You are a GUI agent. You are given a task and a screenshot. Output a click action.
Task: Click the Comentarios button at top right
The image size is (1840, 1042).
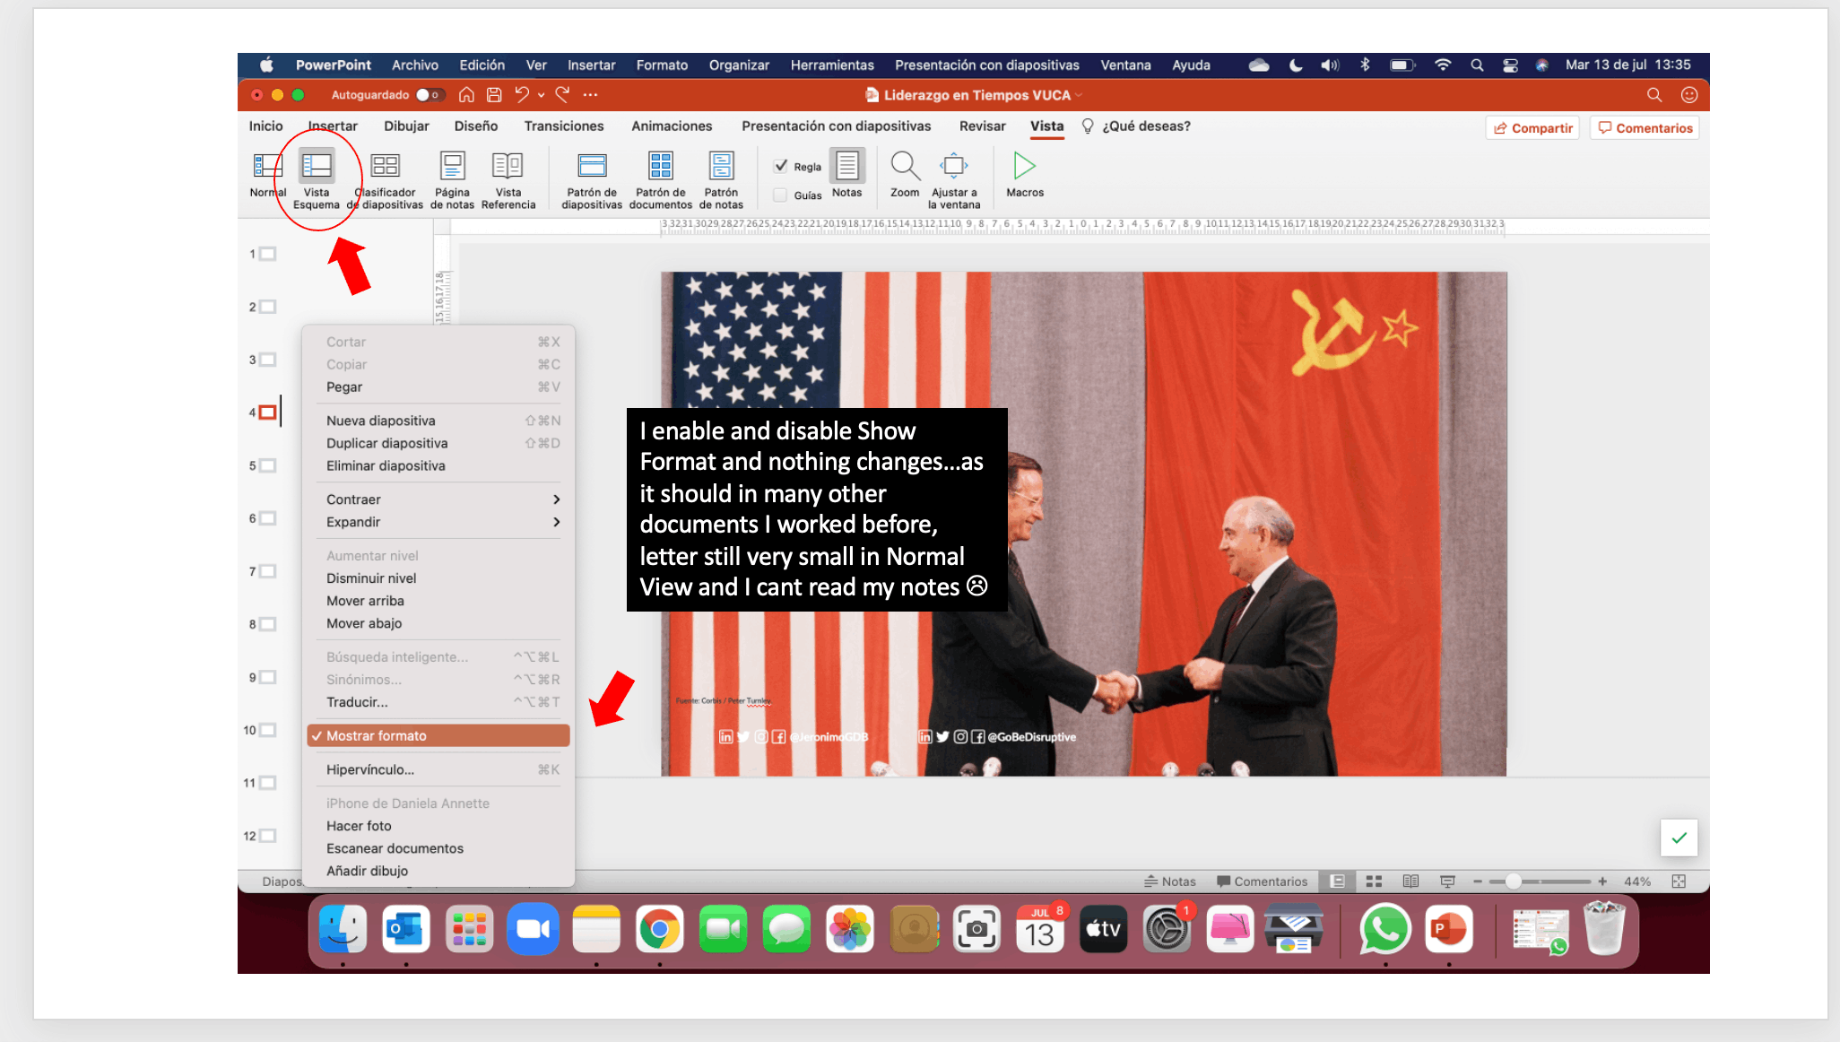click(x=1645, y=127)
